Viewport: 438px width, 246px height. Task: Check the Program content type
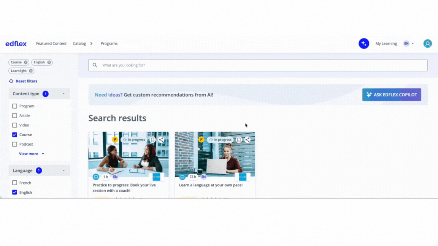pos(14,106)
